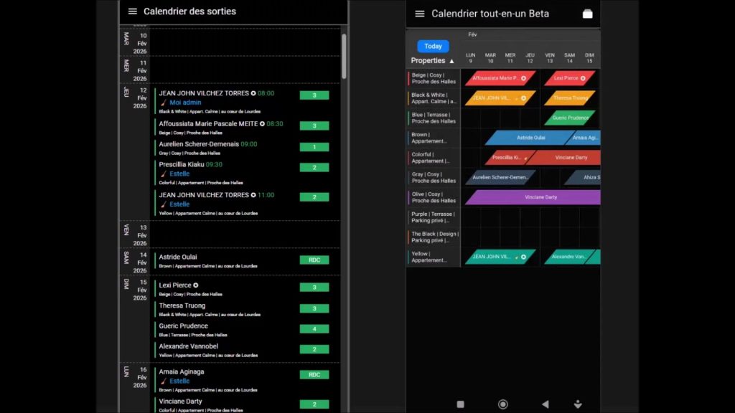The height and width of the screenshot is (413, 735).
Task: Click the VEN 13 day column header
Action: (x=549, y=58)
